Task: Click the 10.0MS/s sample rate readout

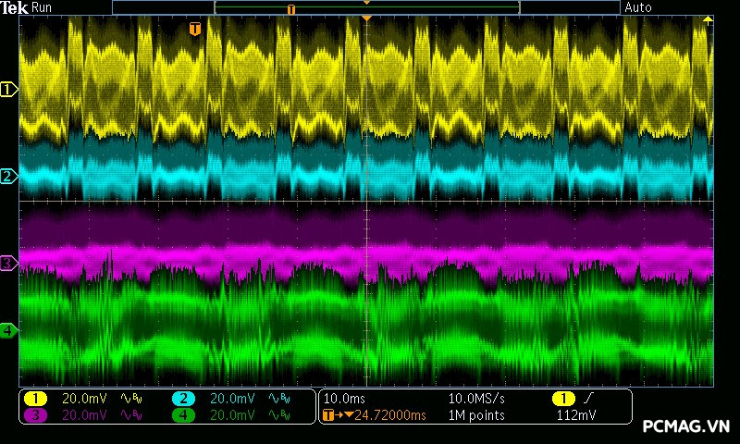Action: point(477,399)
